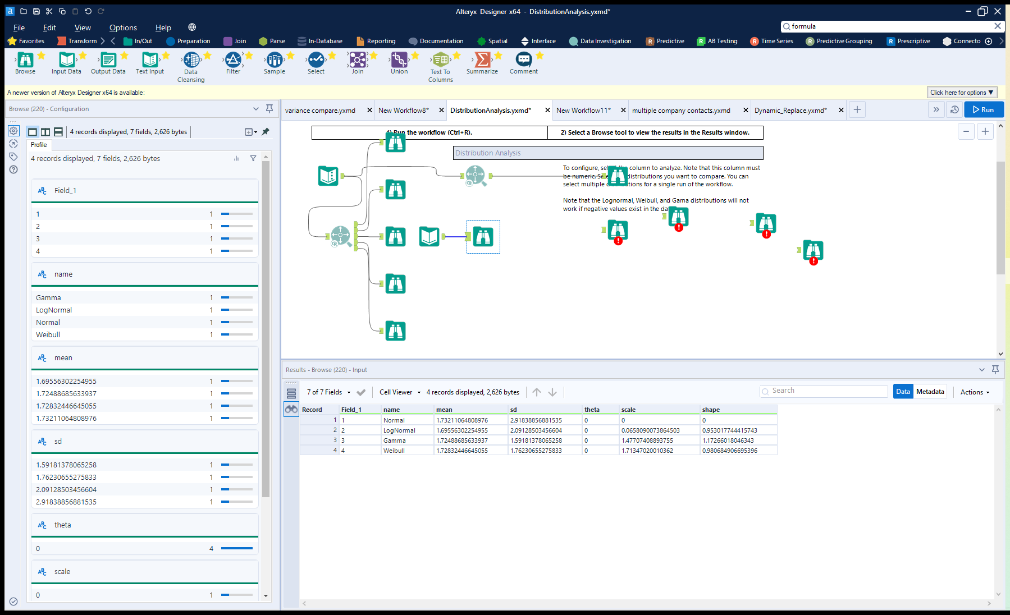Pin the Results window

point(995,370)
